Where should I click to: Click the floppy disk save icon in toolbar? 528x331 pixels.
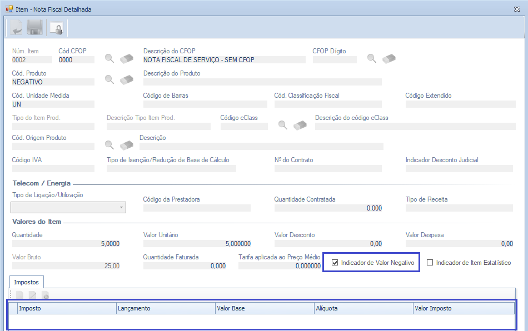[x=34, y=27]
